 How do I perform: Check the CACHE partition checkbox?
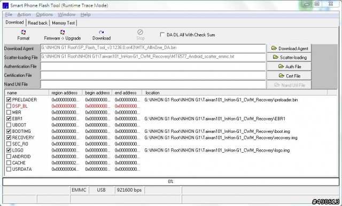9,163
